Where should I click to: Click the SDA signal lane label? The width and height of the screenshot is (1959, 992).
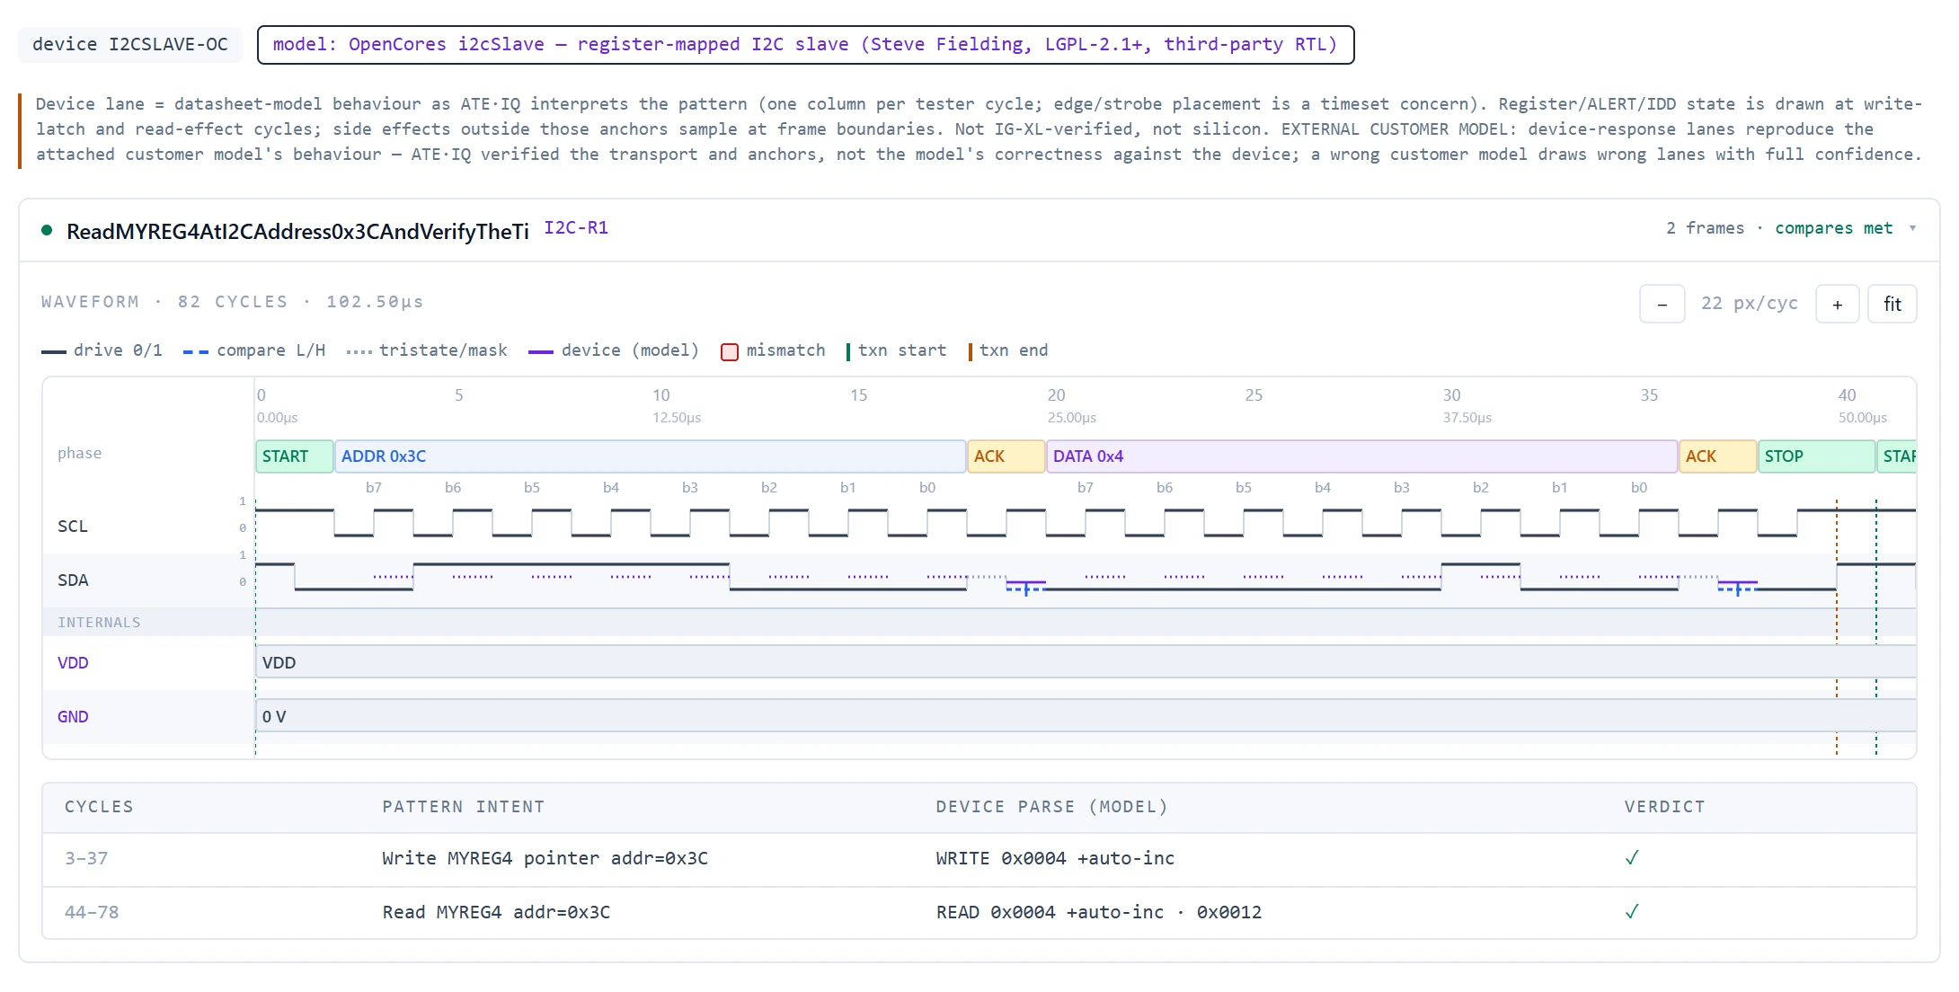pyautogui.click(x=73, y=580)
